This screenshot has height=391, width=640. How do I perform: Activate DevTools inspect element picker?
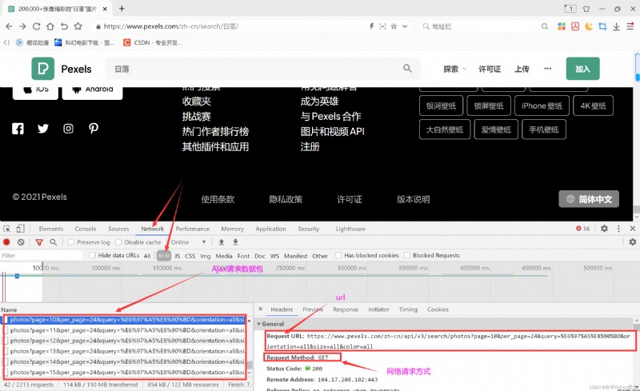(7, 229)
